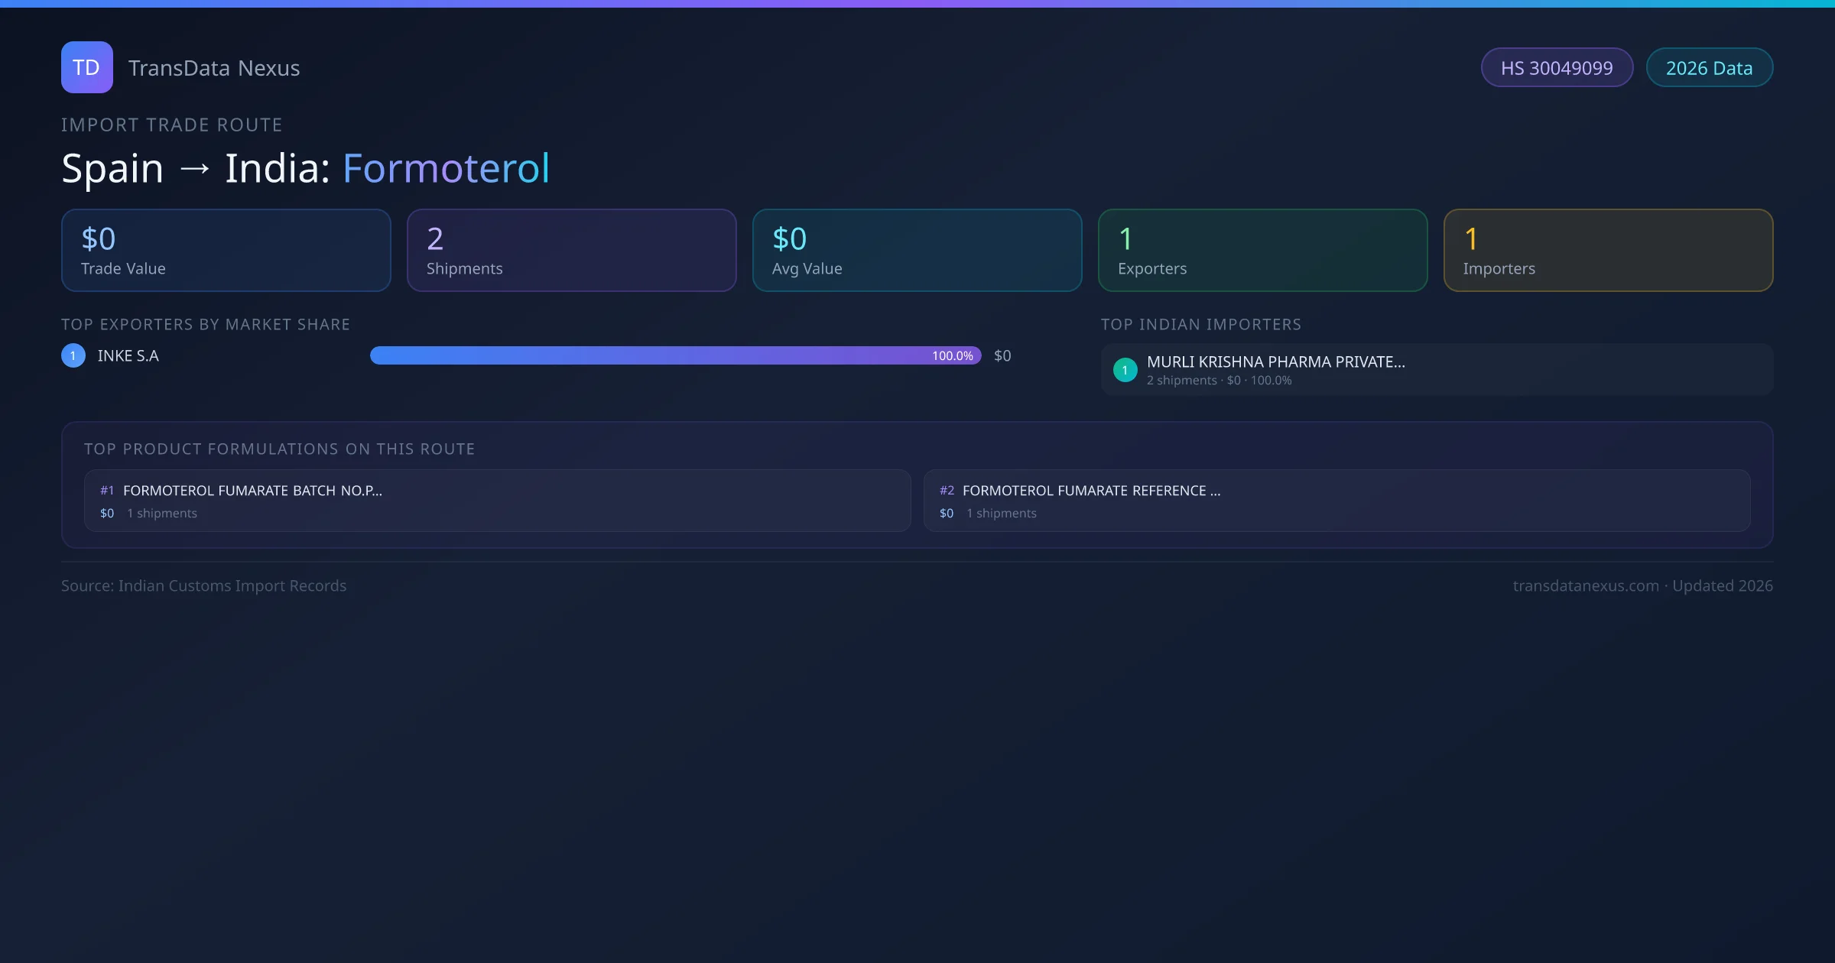Select exporter INKE S.A
The image size is (1835, 963).
(x=128, y=355)
